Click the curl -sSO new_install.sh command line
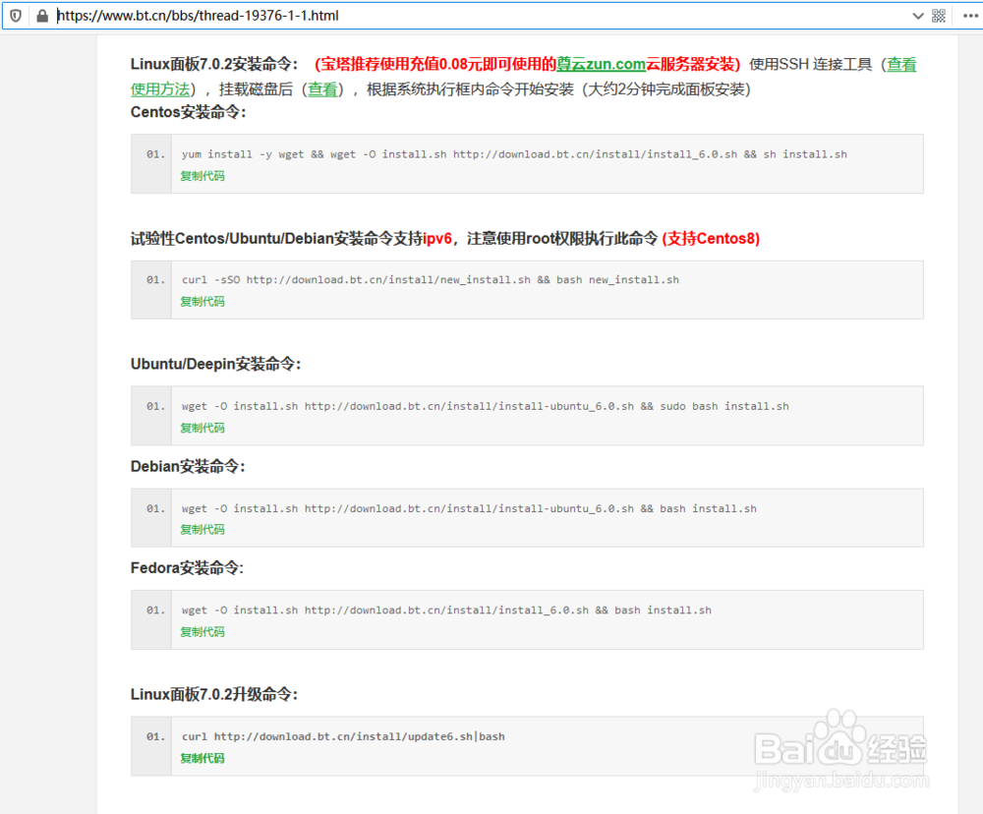 coord(431,280)
